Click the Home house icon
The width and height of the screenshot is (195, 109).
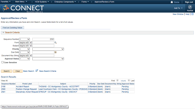click(x=172, y=2)
